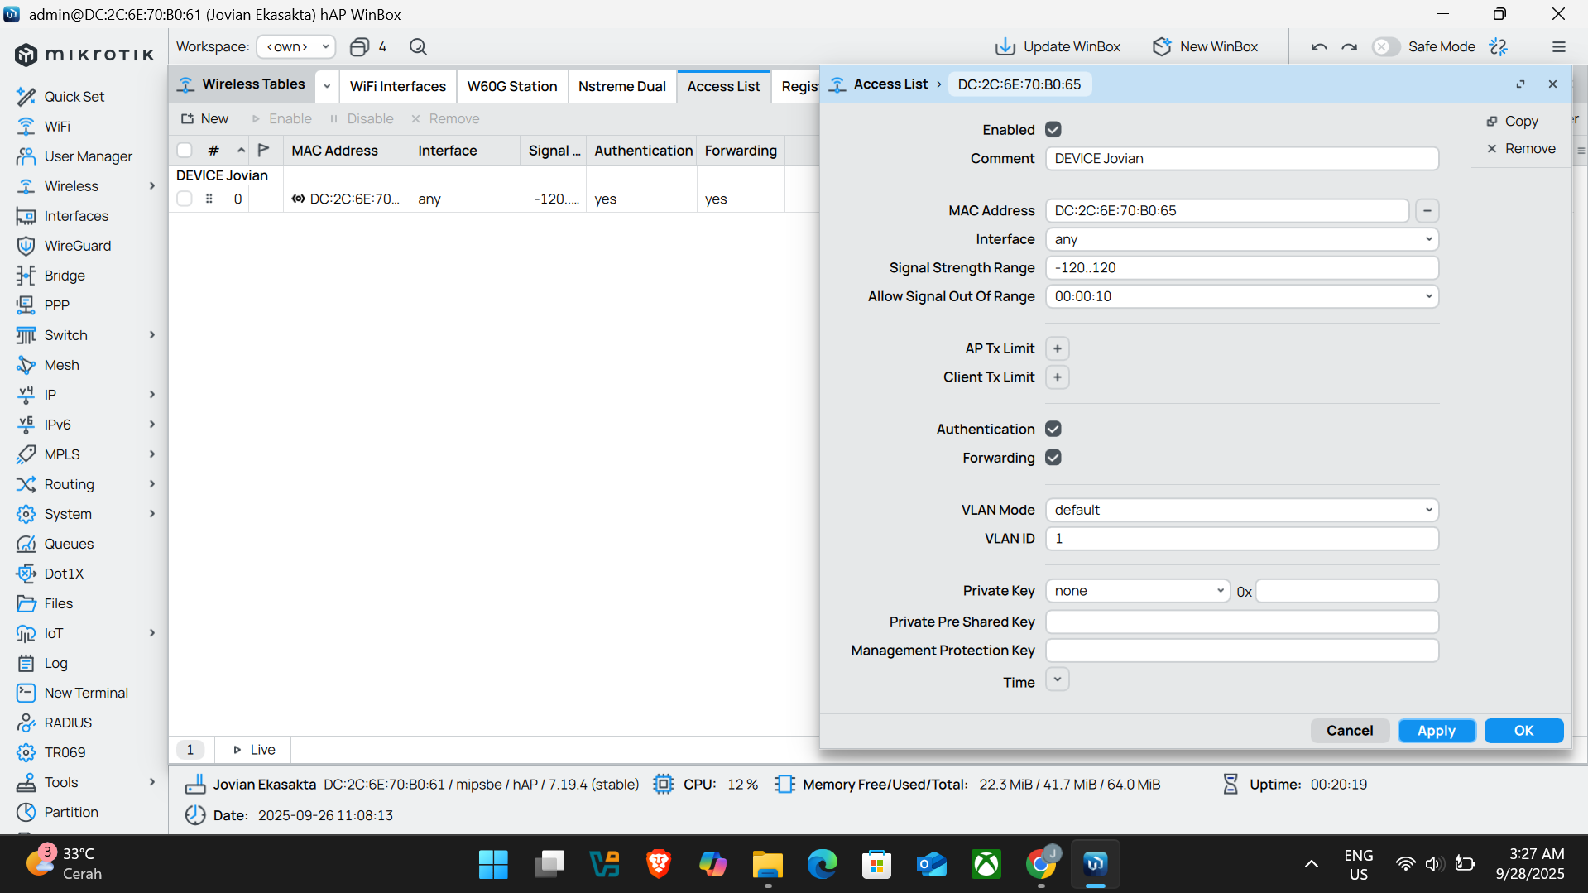This screenshot has width=1588, height=893.
Task: Click the undo arrow icon
Action: click(x=1319, y=47)
